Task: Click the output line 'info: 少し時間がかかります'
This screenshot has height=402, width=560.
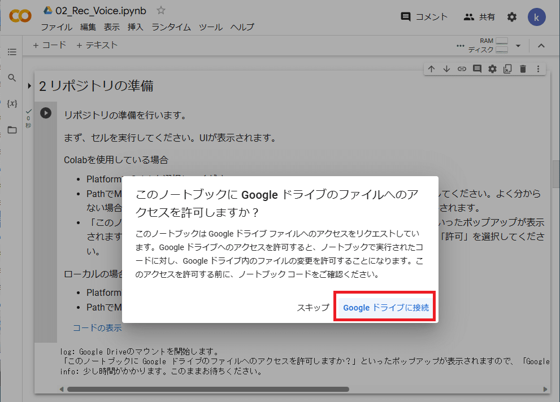Action: point(162,372)
